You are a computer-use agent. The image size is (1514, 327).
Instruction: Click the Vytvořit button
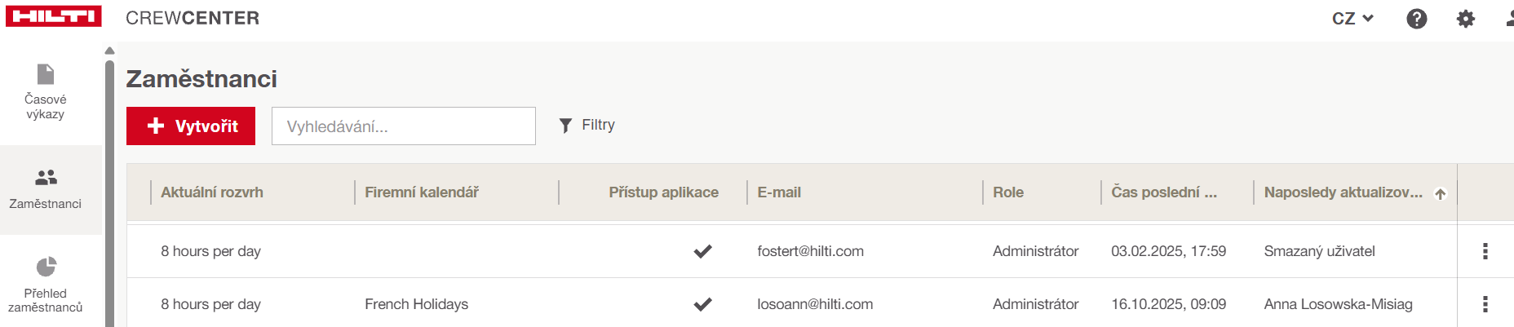tap(191, 126)
